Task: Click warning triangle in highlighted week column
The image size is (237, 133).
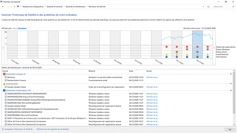Action: pos(197,55)
